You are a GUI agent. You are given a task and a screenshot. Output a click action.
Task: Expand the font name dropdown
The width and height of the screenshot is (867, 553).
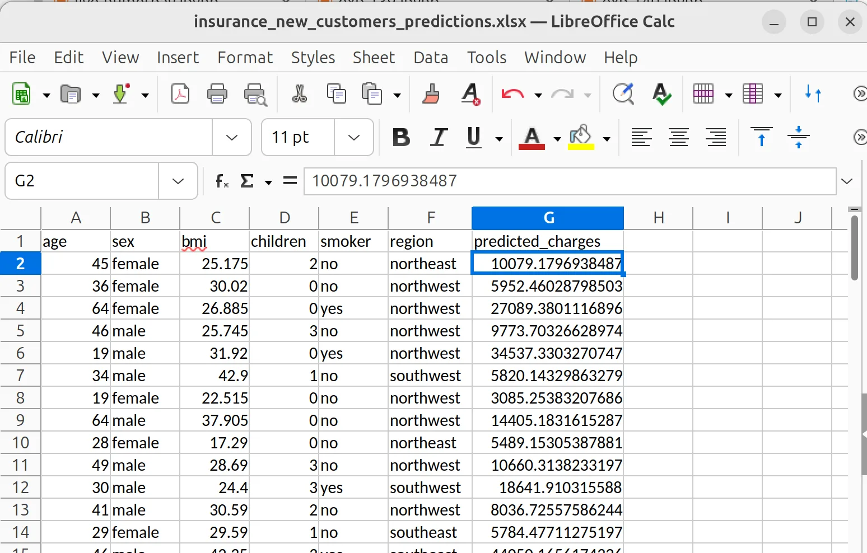232,137
